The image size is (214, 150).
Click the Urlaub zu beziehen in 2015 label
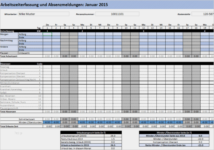coord(75,145)
